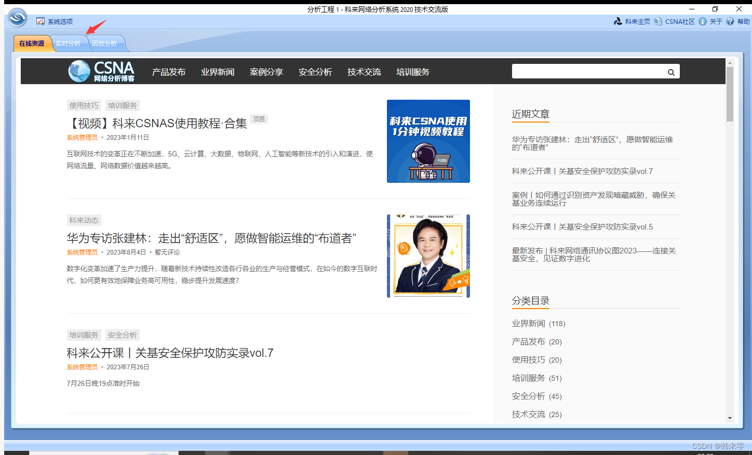752x455 pixels.
Task: Click the page scrollbar thumb
Action: click(x=730, y=94)
